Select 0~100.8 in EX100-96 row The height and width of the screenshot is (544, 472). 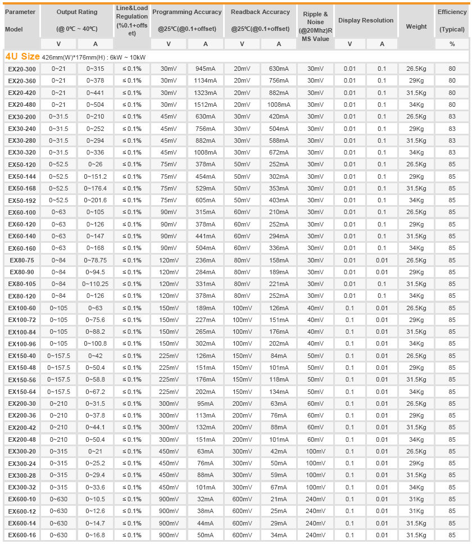tap(96, 344)
